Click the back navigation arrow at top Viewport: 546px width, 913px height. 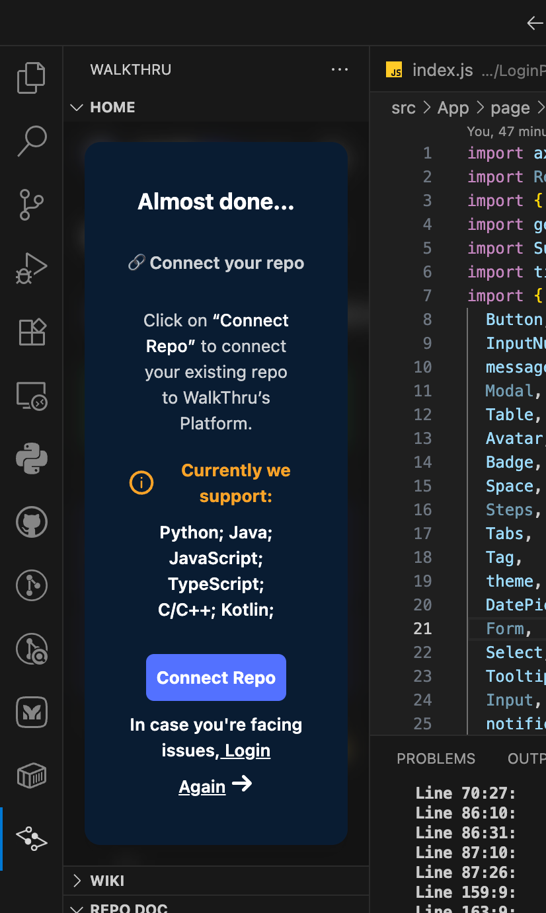tap(535, 23)
